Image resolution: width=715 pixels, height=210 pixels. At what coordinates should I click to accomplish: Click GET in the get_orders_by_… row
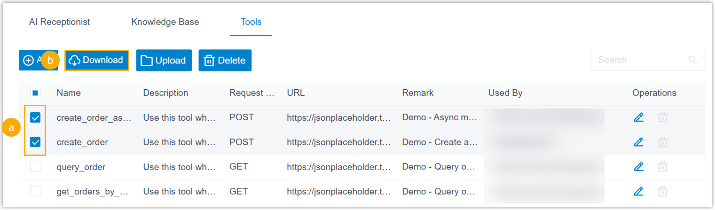point(238,191)
